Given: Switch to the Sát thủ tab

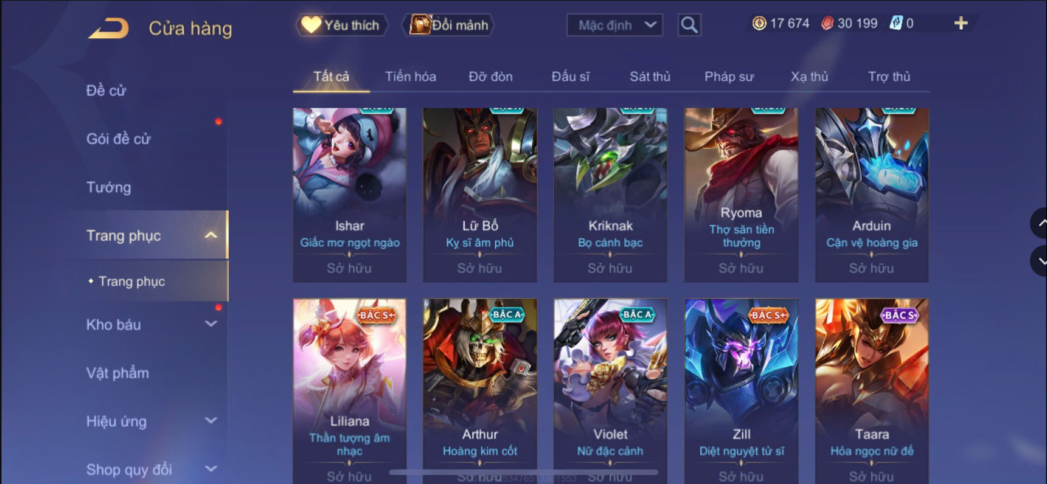Looking at the screenshot, I should pyautogui.click(x=650, y=77).
